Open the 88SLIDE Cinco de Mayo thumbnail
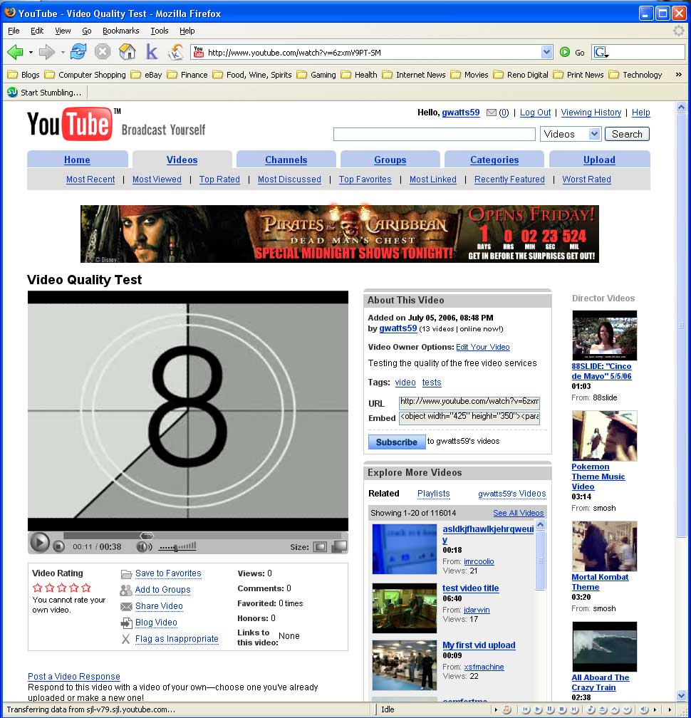 pyautogui.click(x=605, y=335)
